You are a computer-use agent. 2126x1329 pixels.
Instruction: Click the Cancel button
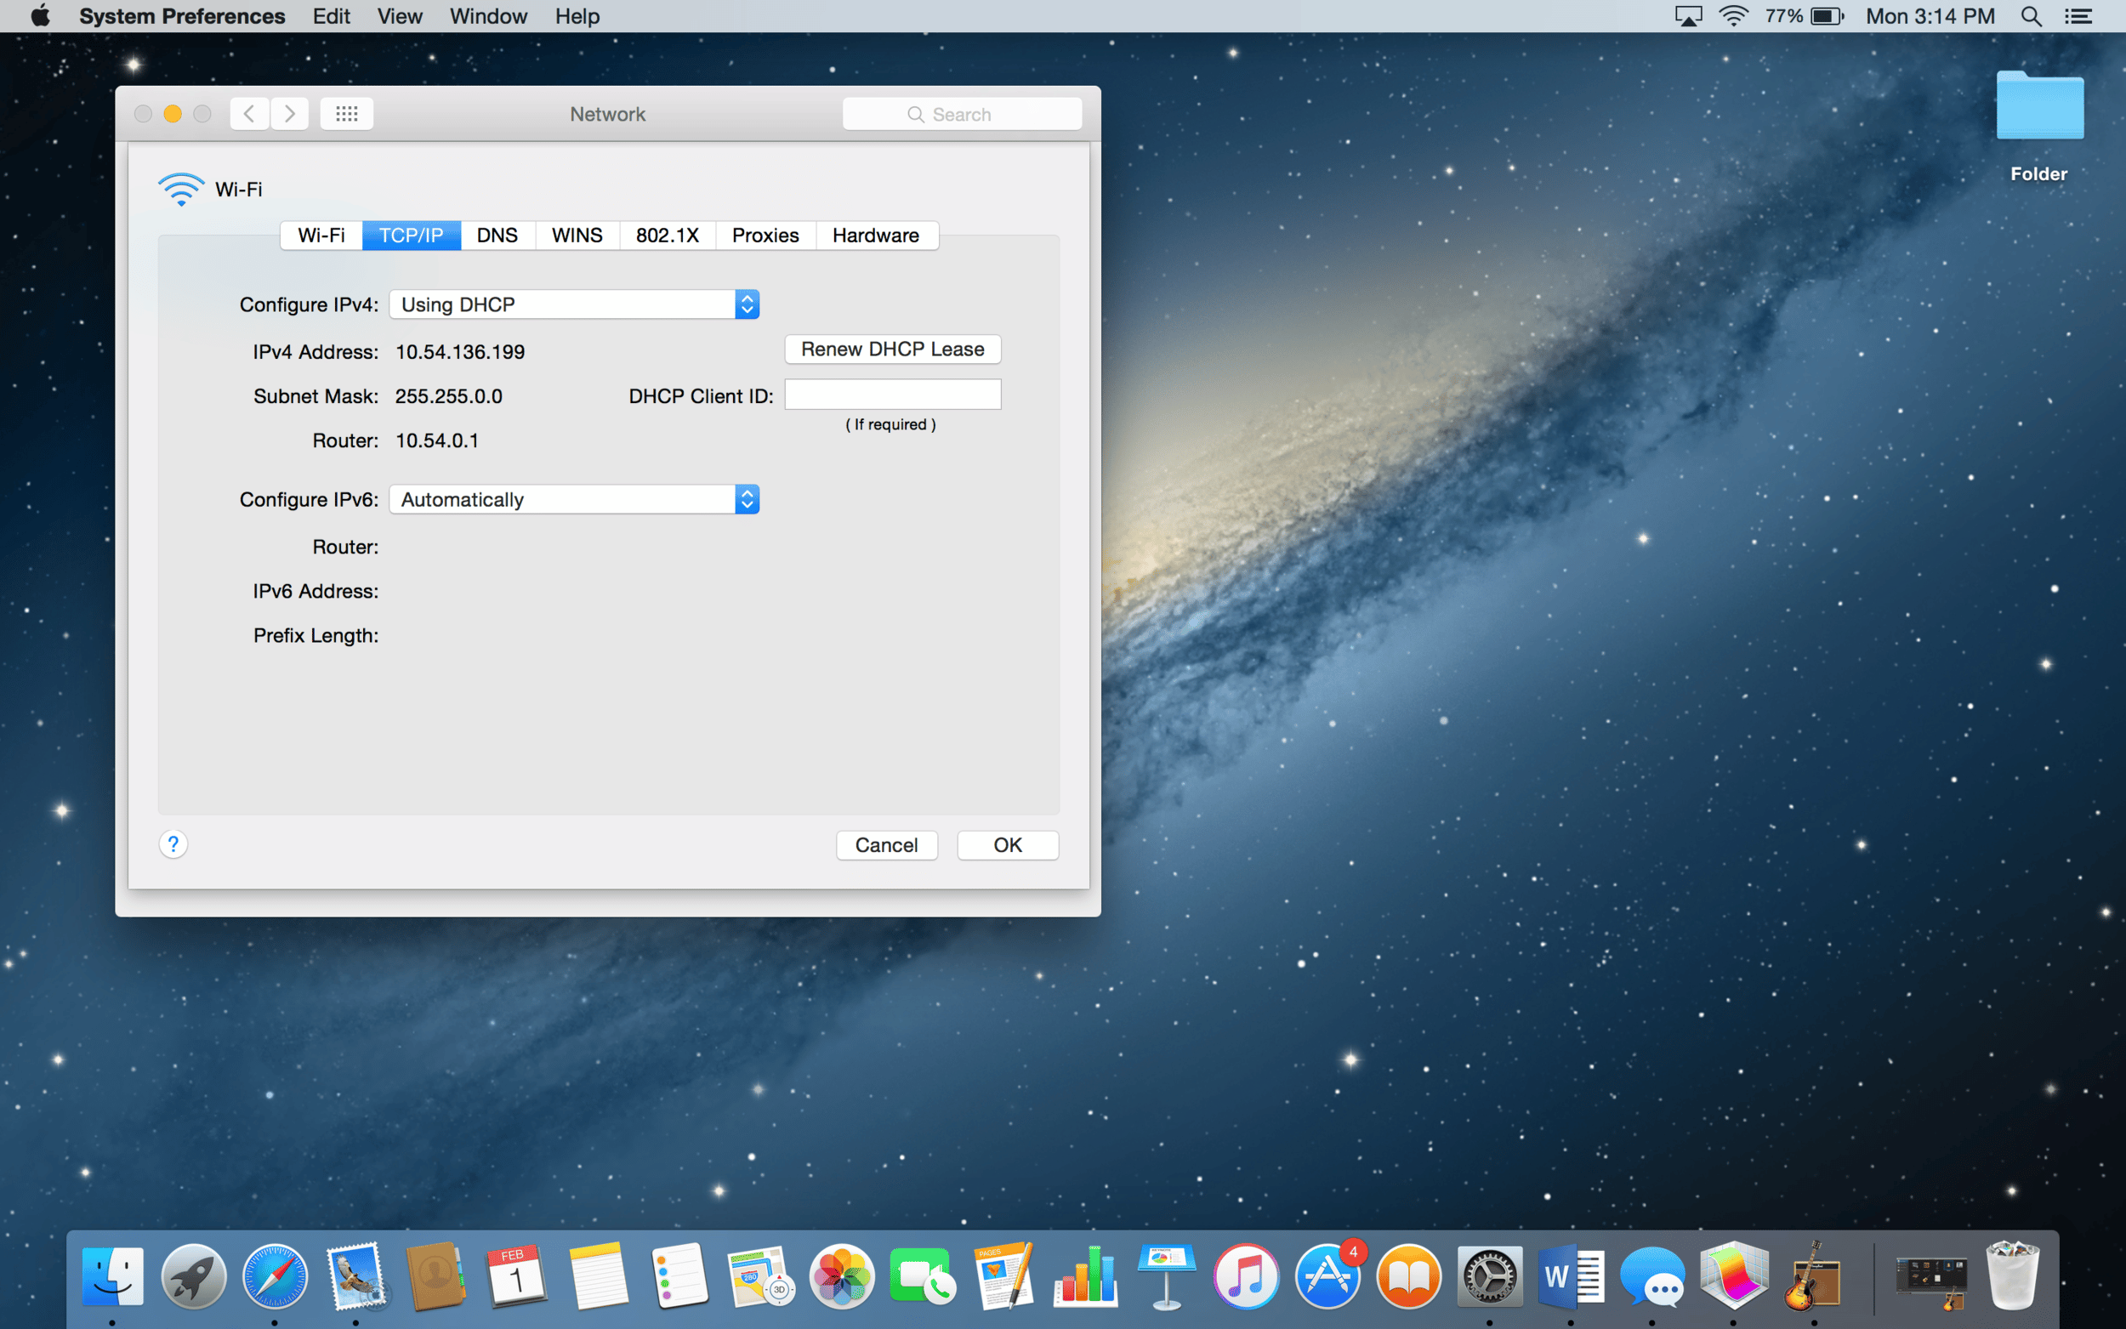886,845
